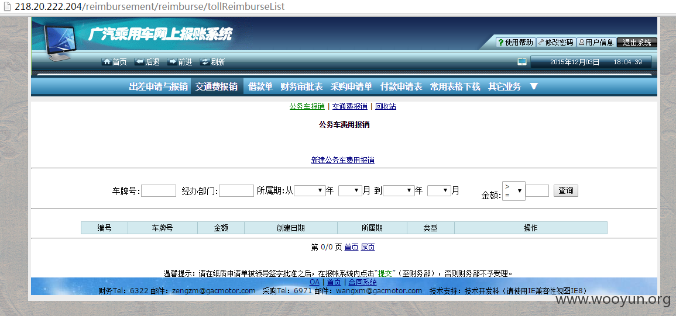Click the OA link in footer
676x316 pixels.
(315, 283)
